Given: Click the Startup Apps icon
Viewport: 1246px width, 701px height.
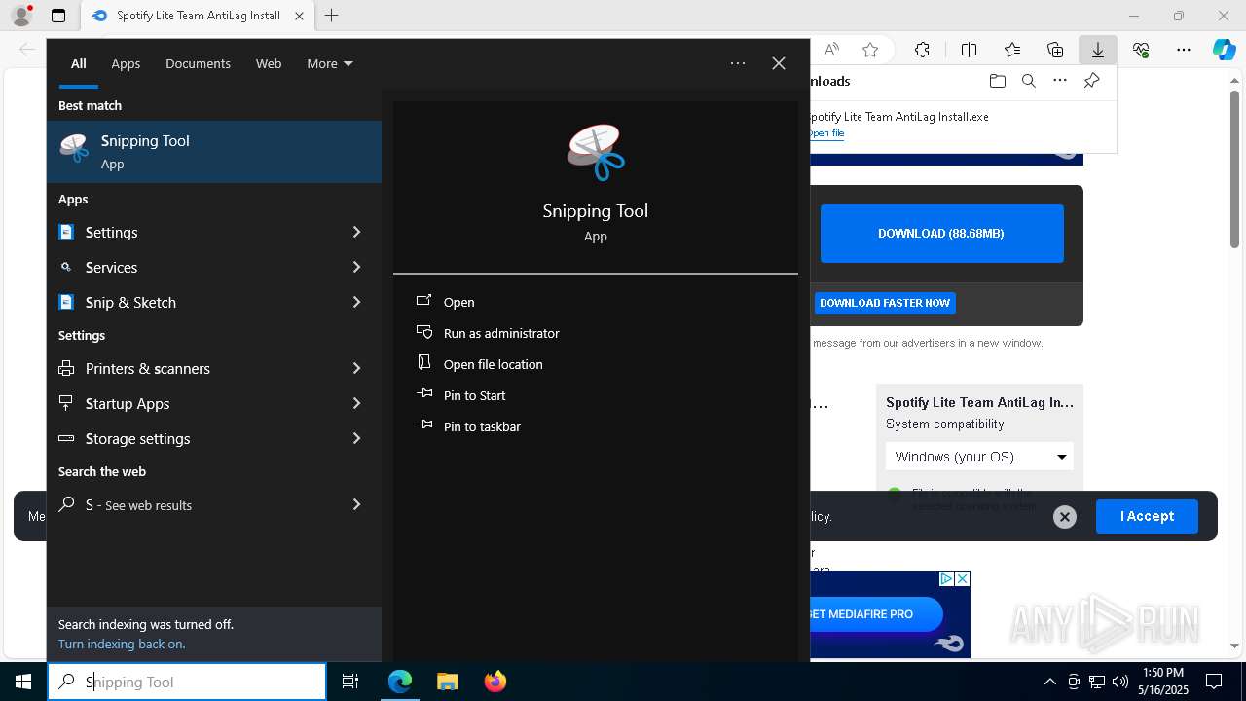Looking at the screenshot, I should 66,403.
